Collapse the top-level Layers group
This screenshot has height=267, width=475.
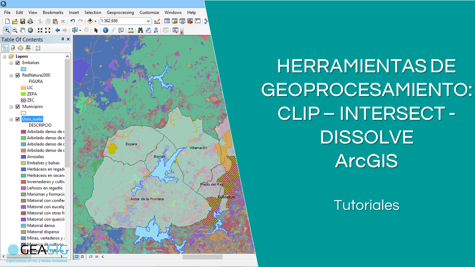(x=4, y=56)
